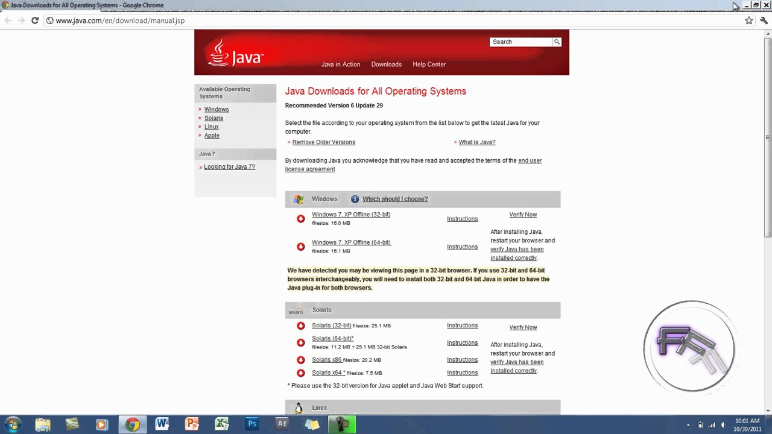Click the Recommended Version 6 Update 29 text

pos(334,105)
